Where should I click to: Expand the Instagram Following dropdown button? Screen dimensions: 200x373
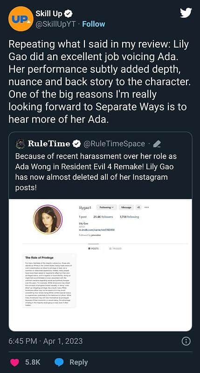(106, 207)
